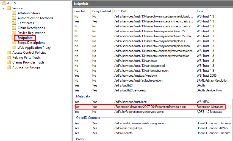Open Relying Party Trusts

26,57
